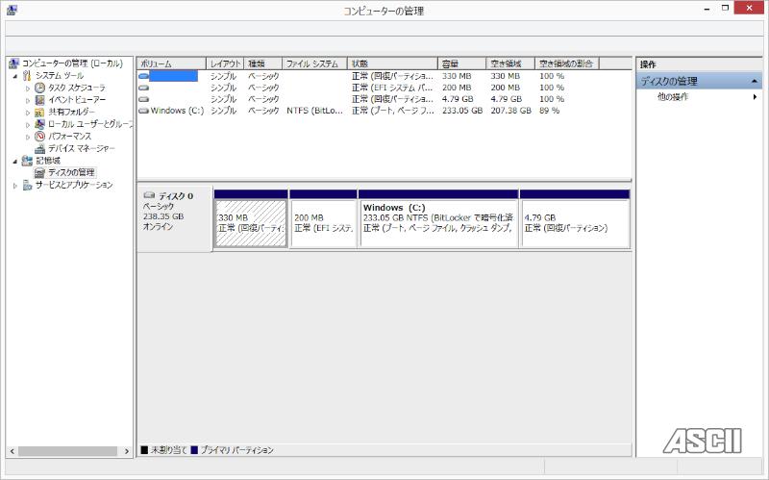The width and height of the screenshot is (769, 480).
Task: Collapse the システム ツール tree node
Action: (x=15, y=76)
